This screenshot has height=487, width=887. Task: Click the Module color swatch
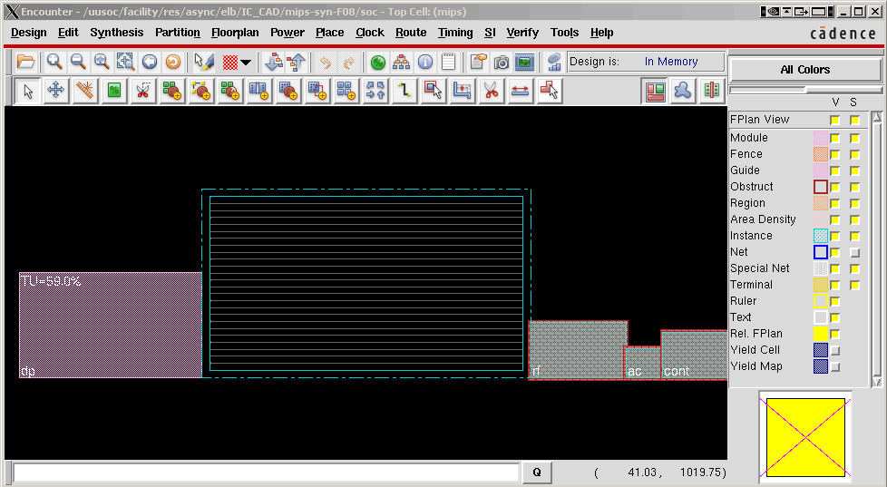(820, 138)
